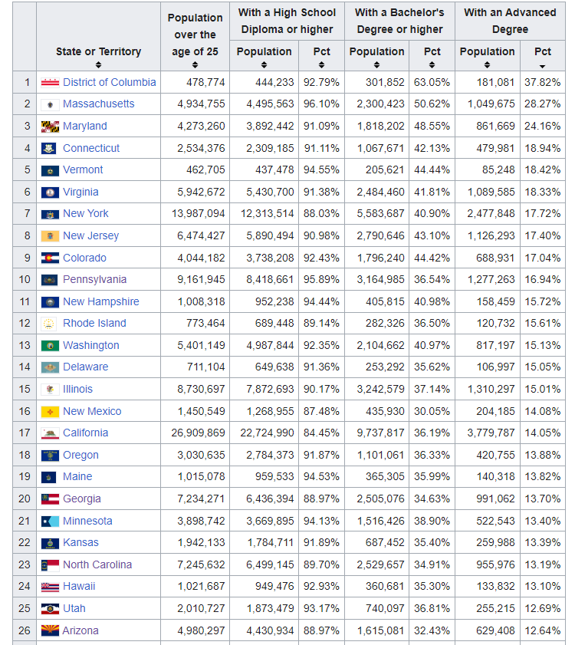This screenshot has height=645, width=575.
Task: Sort by Advanced Degree Population column
Action: click(487, 65)
